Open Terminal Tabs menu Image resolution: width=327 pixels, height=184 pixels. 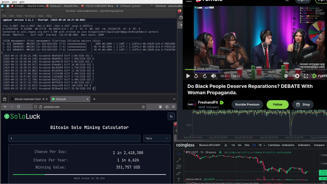[41, 16]
